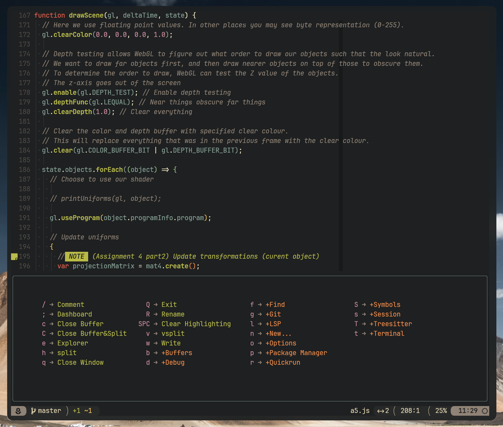Click the Update uniforms comment

84,237
